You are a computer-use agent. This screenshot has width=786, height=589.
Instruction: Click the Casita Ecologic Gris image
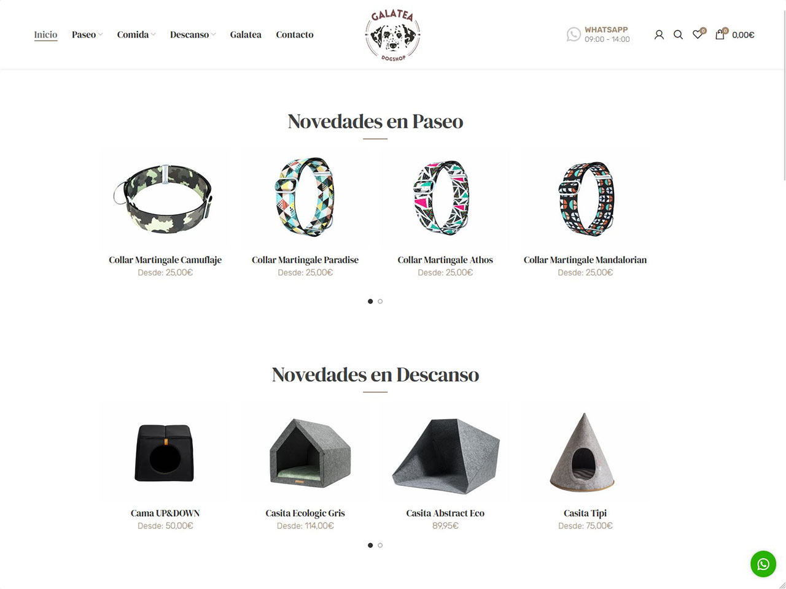click(305, 452)
